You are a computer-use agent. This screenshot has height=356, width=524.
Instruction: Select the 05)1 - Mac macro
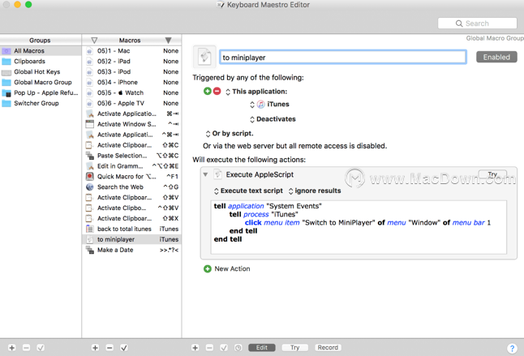[131, 51]
